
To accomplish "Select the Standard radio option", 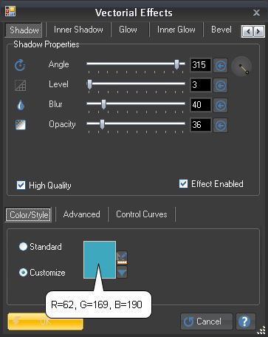I will [23, 247].
